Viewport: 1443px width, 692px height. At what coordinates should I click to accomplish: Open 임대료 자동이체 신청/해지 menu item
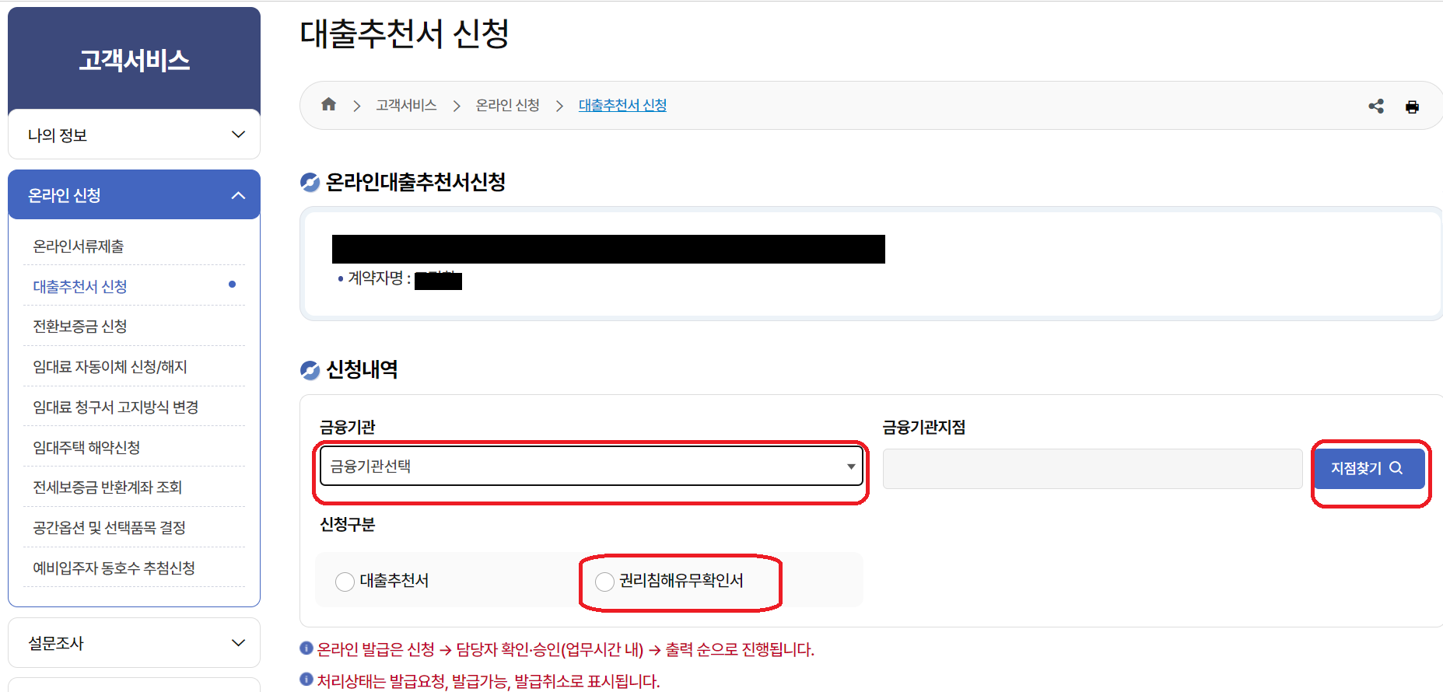110,367
